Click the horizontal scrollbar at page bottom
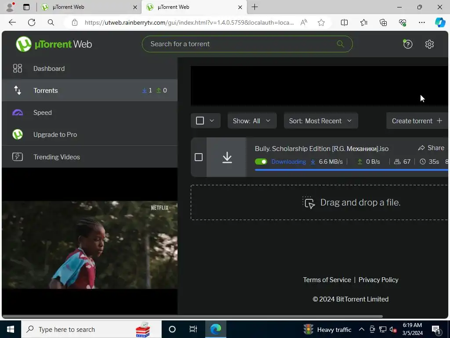This screenshot has width=450, height=338. click(192, 316)
